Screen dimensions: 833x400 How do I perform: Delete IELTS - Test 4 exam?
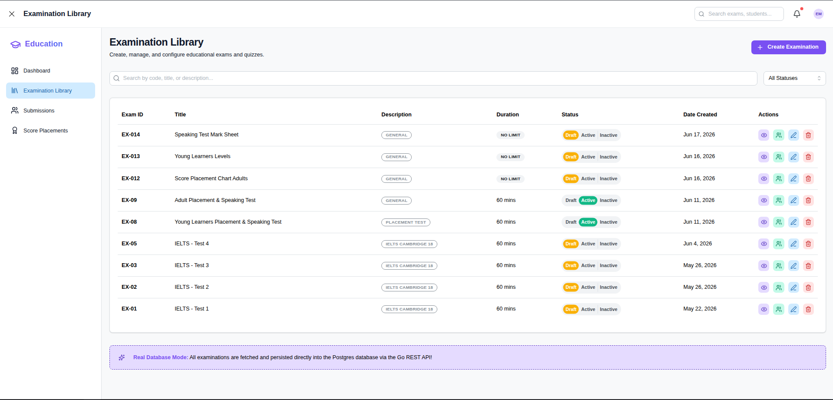pos(808,244)
